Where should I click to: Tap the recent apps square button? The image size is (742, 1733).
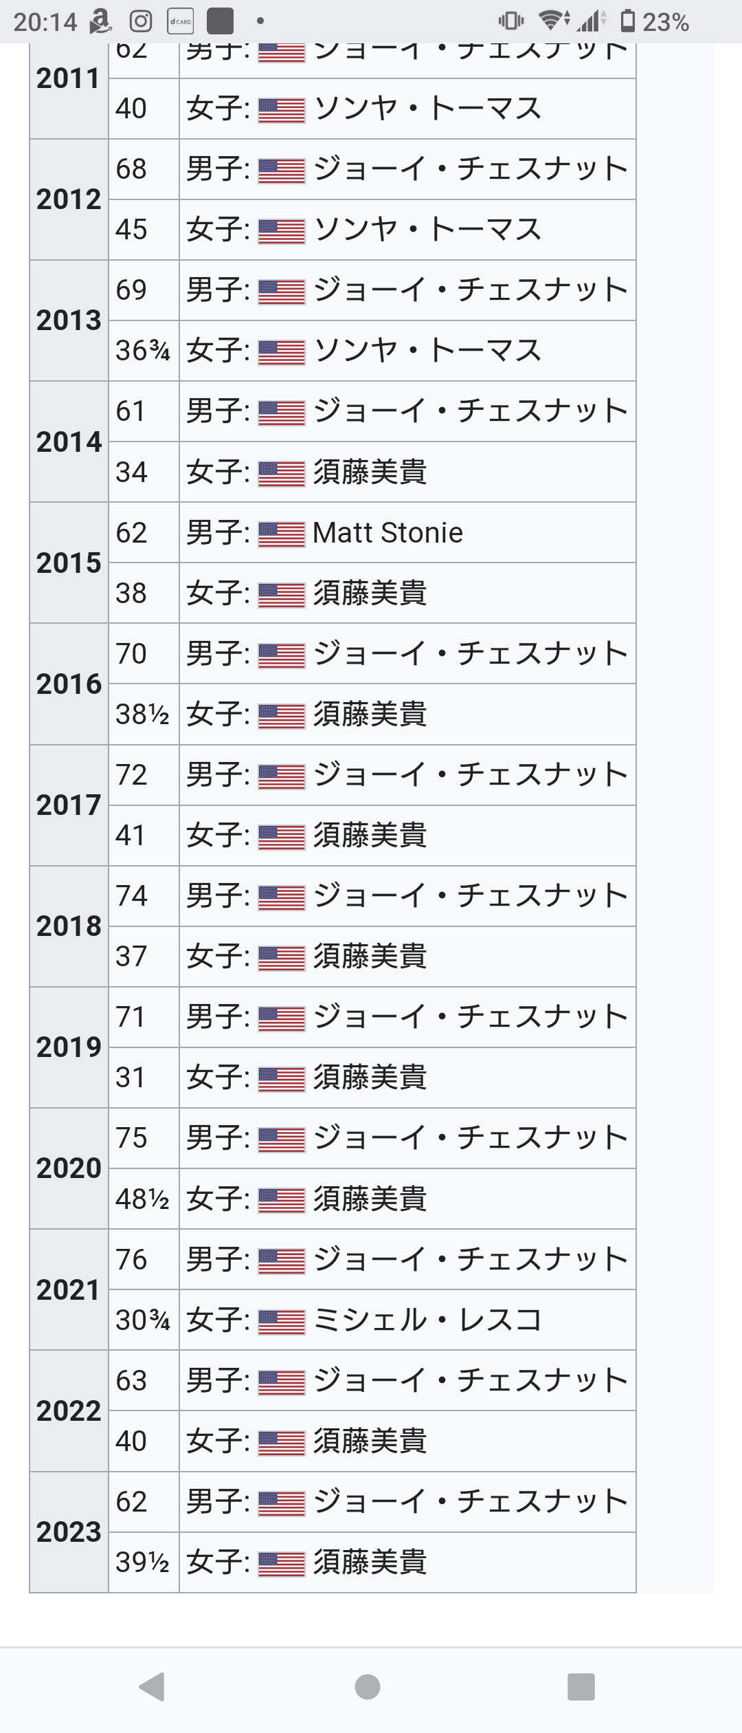(x=581, y=1686)
